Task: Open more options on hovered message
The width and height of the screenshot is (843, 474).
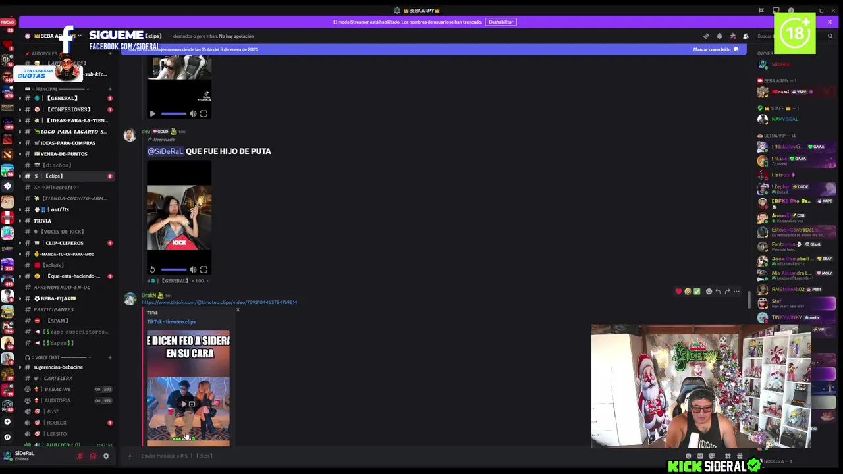Action: tap(736, 291)
